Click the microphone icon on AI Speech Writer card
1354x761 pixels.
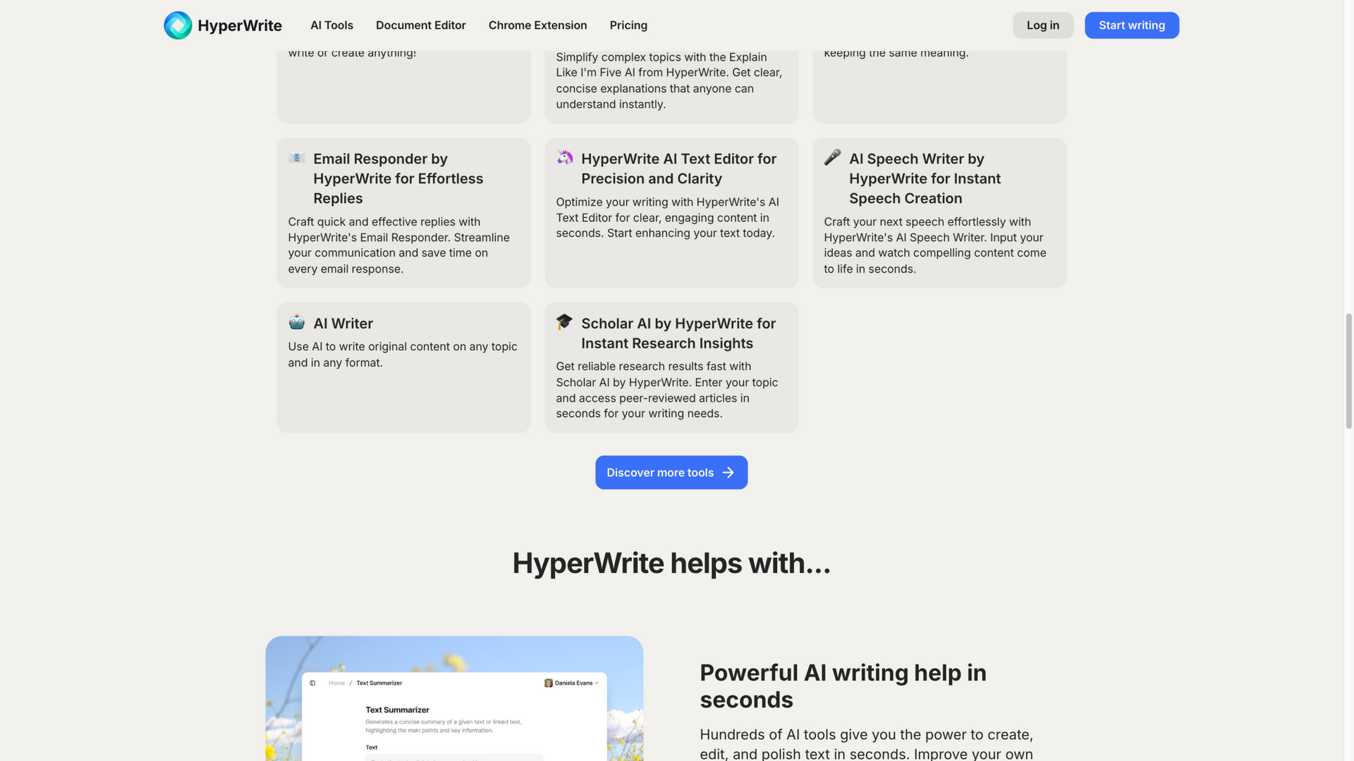click(x=832, y=157)
